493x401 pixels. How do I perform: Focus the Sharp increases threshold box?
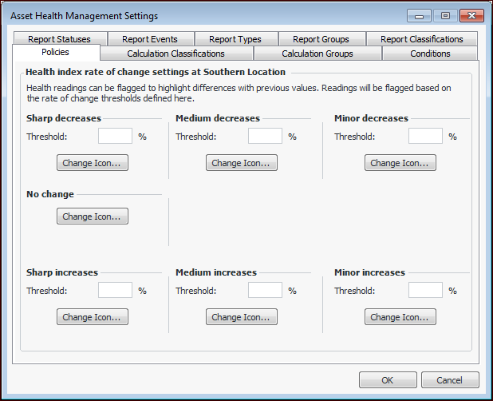[x=115, y=290]
